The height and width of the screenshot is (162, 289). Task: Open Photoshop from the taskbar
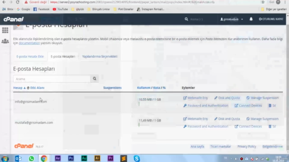[71, 158]
